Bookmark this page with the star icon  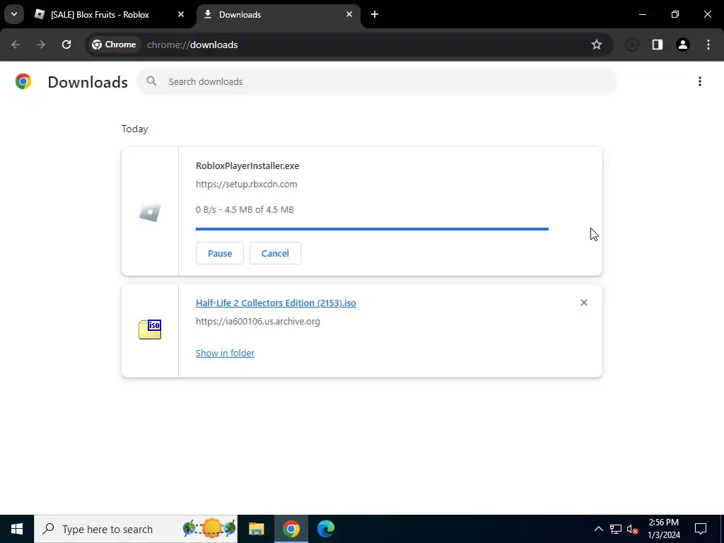click(597, 45)
